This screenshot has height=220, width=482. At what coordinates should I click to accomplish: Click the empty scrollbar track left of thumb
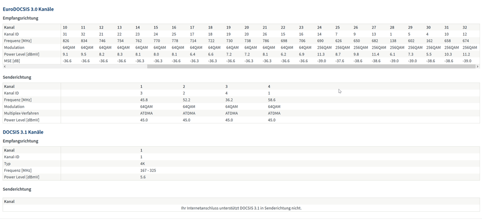[x=77, y=67]
